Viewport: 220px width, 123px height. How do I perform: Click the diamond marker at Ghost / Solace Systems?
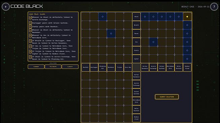(x=162, y=17)
